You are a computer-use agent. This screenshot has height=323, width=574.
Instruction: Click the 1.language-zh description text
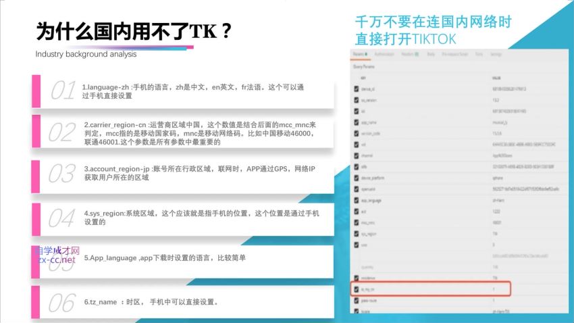(192, 91)
